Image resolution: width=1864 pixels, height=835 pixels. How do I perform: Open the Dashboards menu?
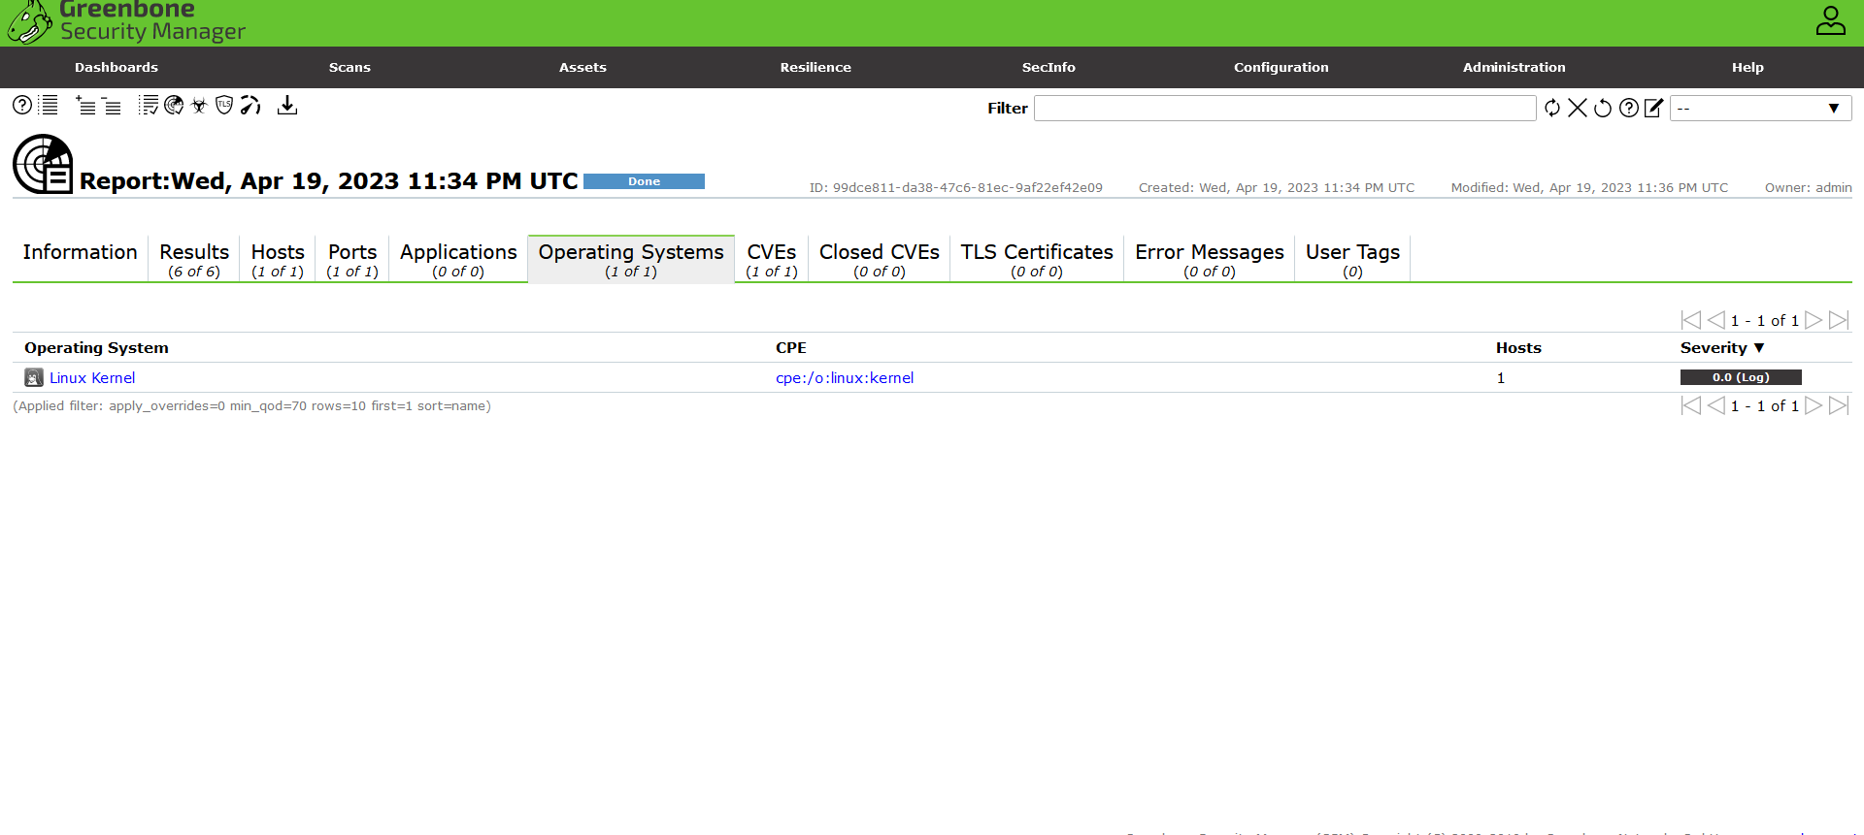coord(116,67)
